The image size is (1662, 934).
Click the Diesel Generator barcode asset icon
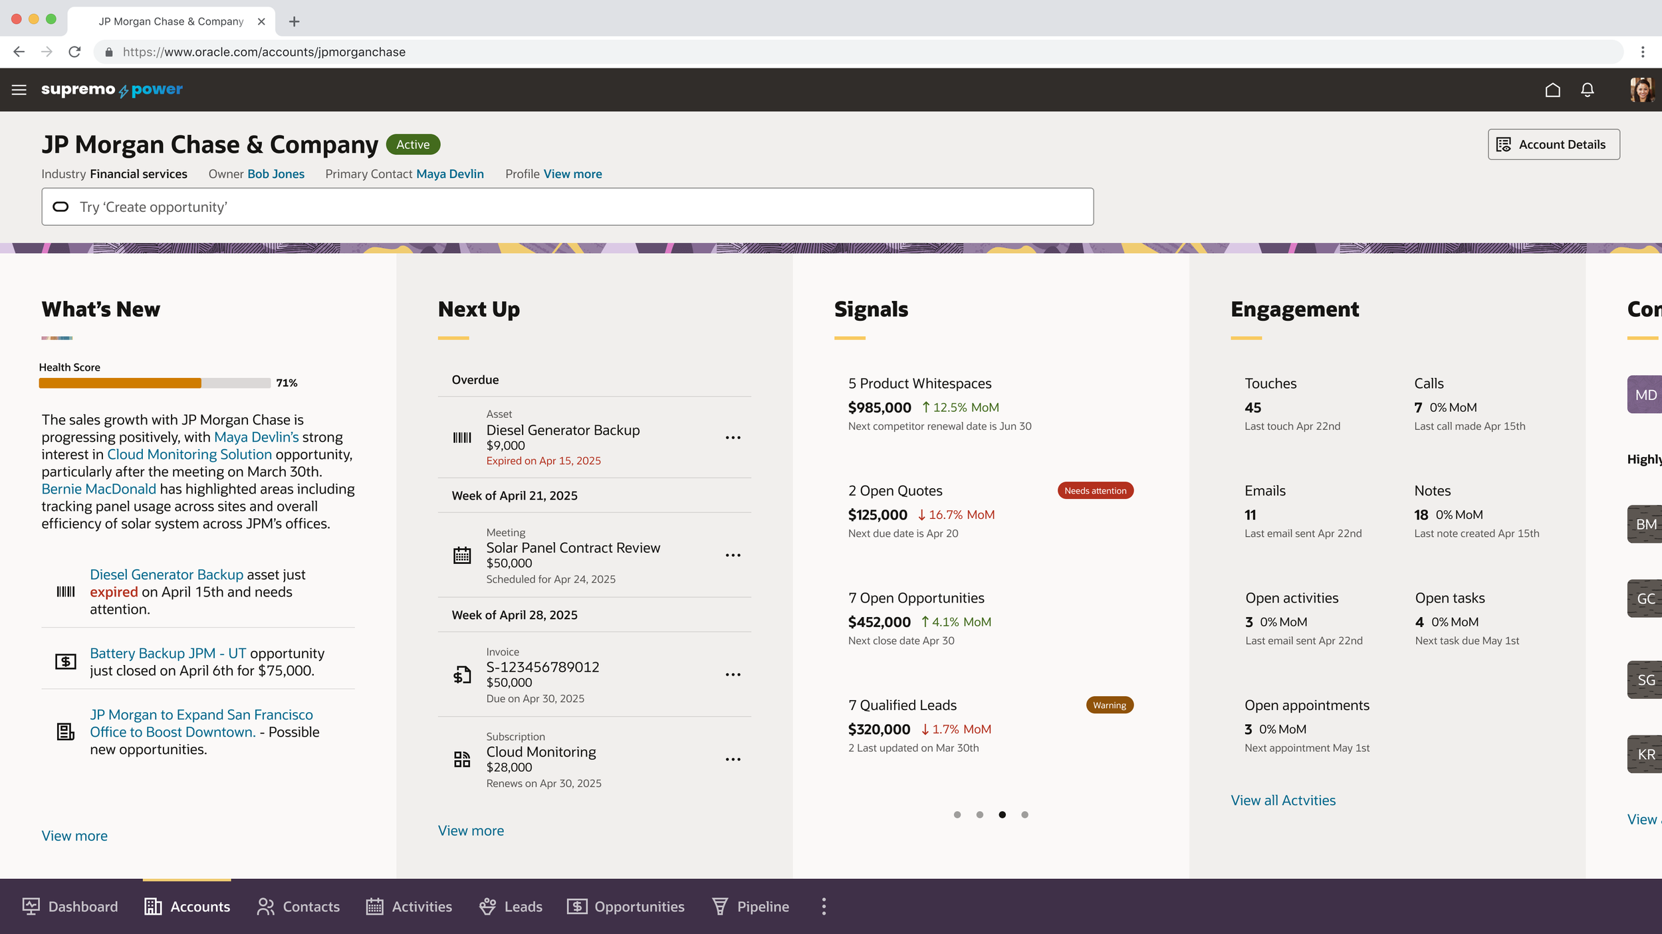462,438
